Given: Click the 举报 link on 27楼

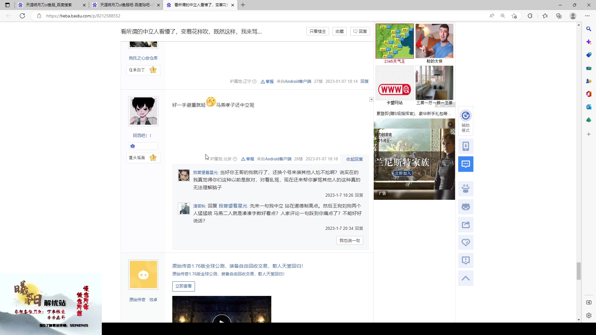Looking at the screenshot, I should pos(269,81).
